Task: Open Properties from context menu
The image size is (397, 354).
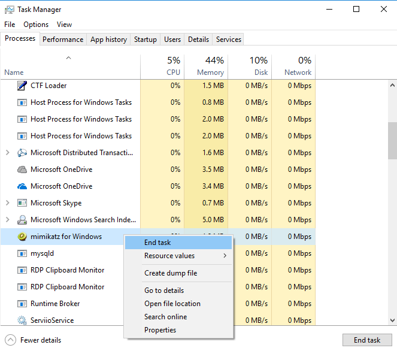Action: (178, 330)
